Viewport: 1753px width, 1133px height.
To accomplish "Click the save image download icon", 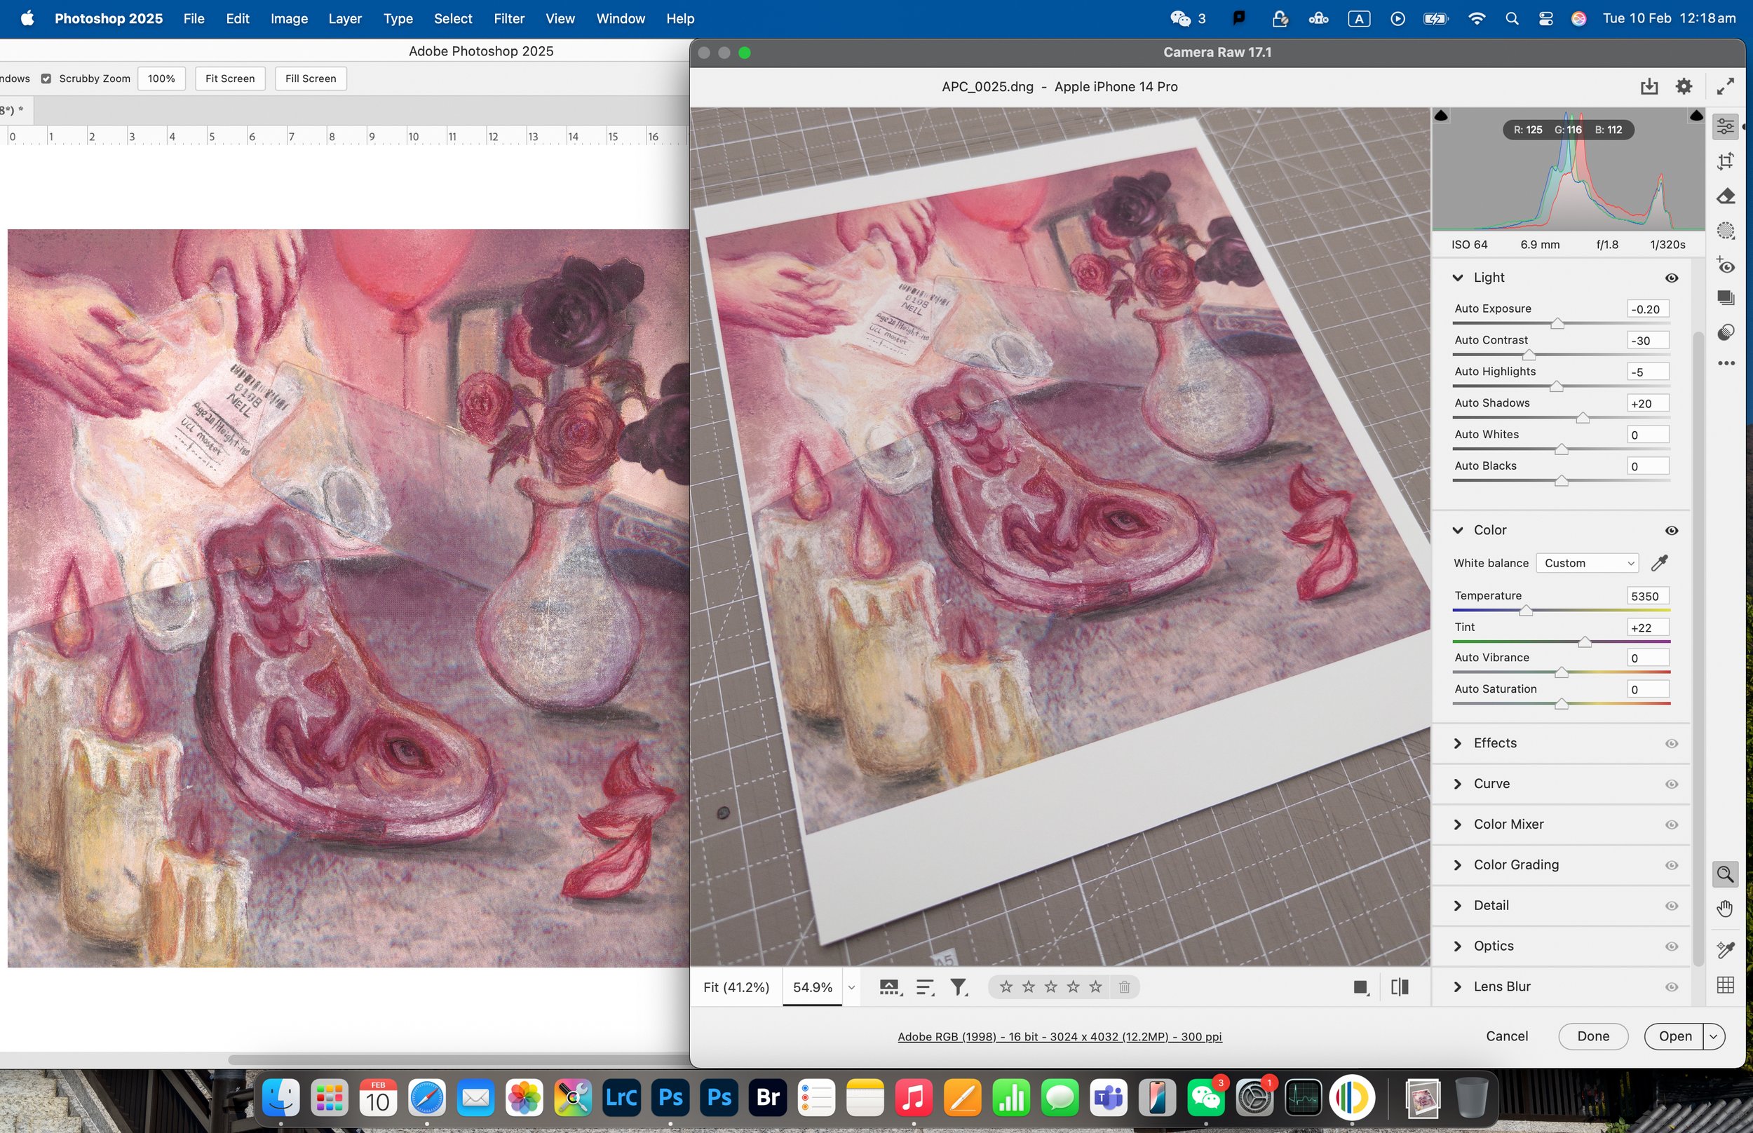I will (x=1649, y=87).
